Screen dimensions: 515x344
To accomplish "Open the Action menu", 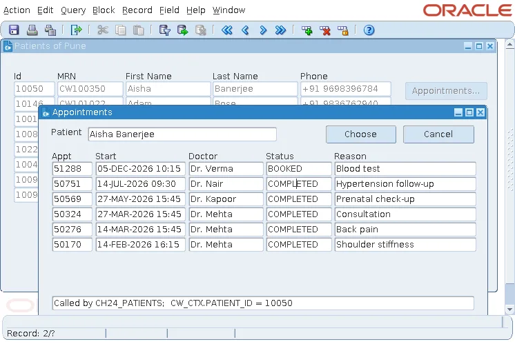I will click(x=17, y=10).
